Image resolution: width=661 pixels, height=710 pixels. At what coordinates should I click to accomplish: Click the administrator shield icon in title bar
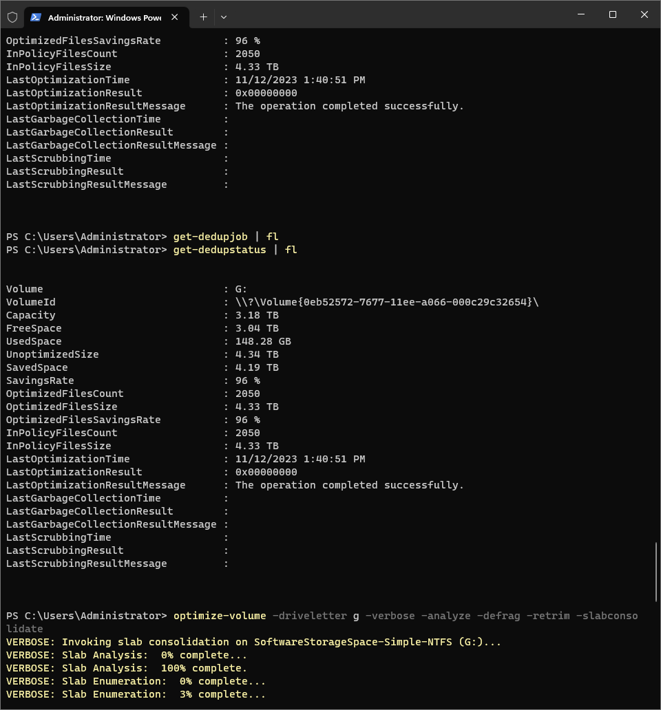(x=12, y=17)
